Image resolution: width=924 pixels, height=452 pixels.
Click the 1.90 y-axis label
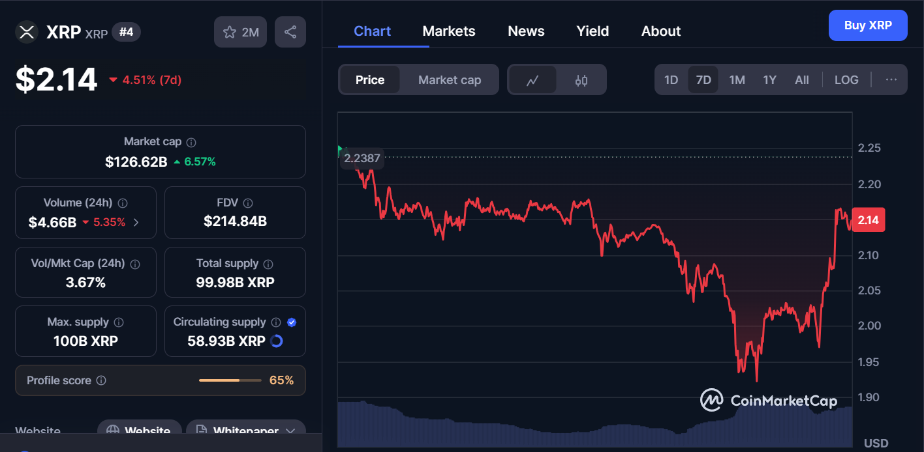click(x=869, y=397)
